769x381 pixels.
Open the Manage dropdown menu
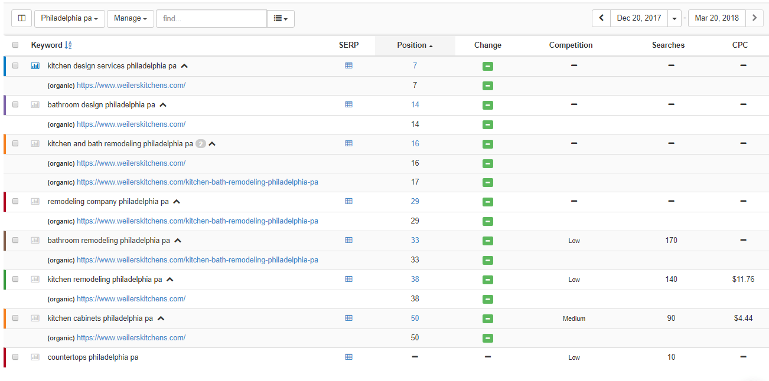(x=131, y=18)
